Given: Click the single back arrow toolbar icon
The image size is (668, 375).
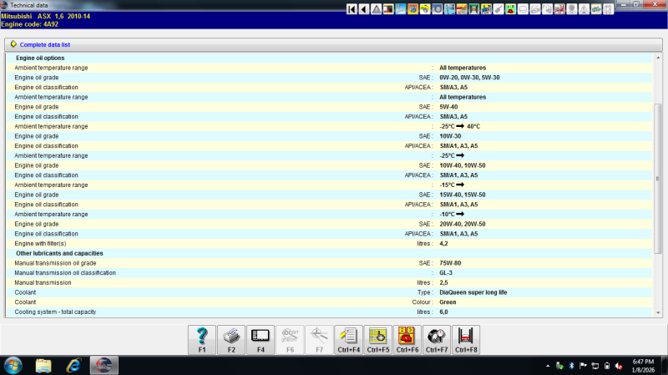Looking at the screenshot, I should pos(364,9).
